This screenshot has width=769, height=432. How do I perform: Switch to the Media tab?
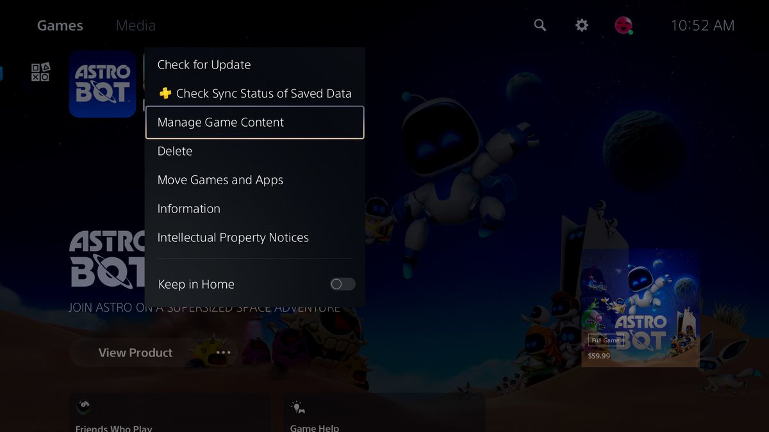click(x=135, y=25)
